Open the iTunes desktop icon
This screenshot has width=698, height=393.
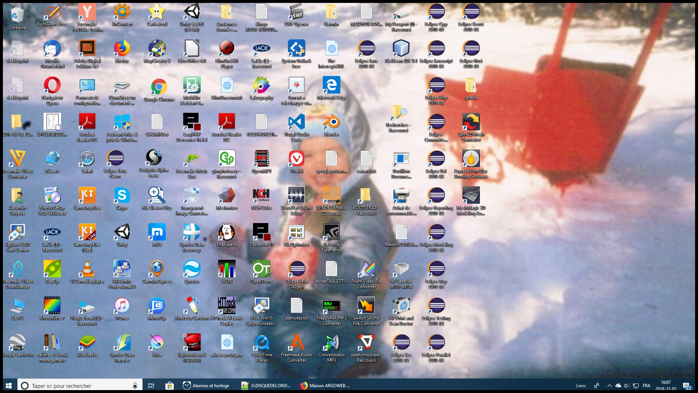[x=122, y=306]
